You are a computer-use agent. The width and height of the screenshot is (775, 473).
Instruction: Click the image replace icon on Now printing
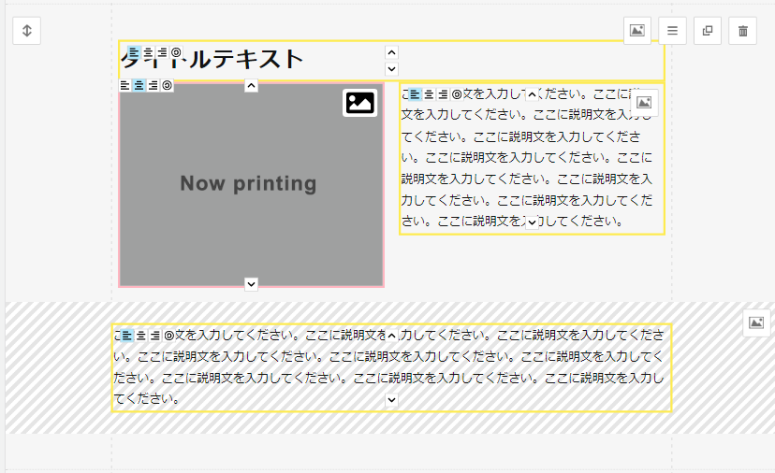[360, 102]
